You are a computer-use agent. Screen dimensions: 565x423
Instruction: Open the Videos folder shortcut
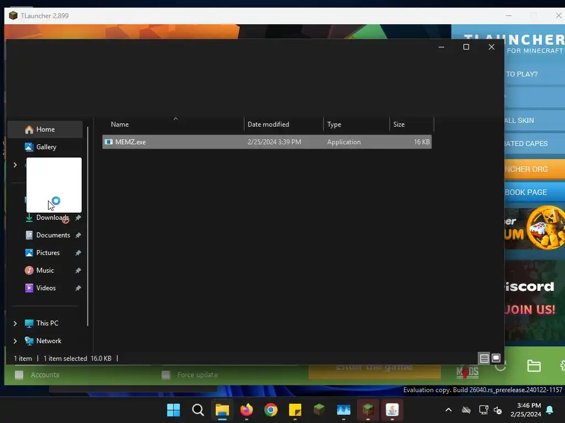45,288
